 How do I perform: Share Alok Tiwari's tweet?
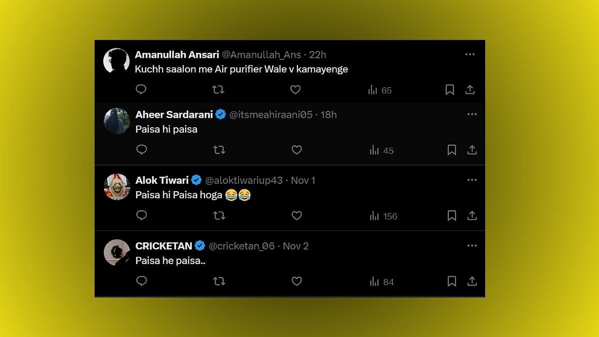point(472,216)
